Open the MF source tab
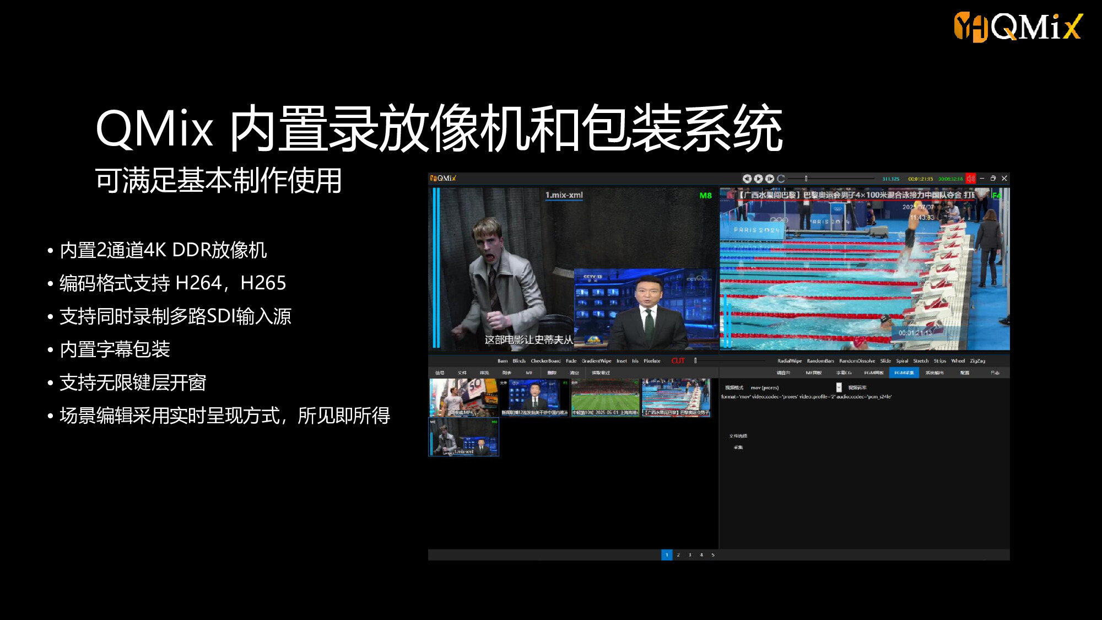The height and width of the screenshot is (620, 1102). pyautogui.click(x=529, y=373)
